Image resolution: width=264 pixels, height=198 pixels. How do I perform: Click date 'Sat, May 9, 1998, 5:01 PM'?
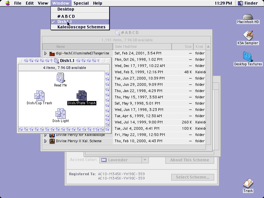[x=137, y=103]
